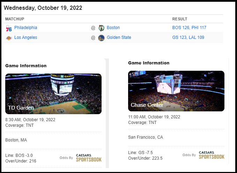Viewport: 237px width, 173px height.
Task: Open the GS 123, LAL 109 result
Action: point(188,37)
